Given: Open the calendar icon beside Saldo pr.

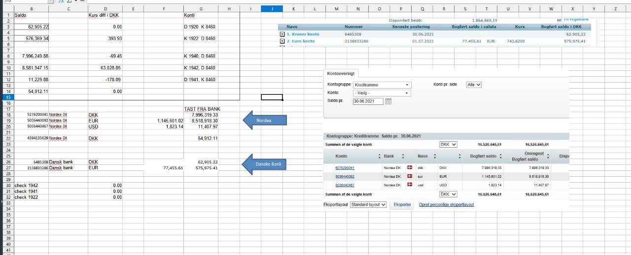Looking at the screenshot, I should click(388, 101).
